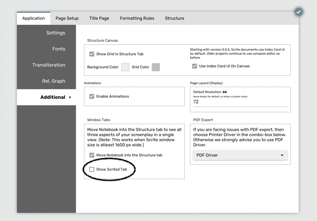Switch to the Page Setup tab

pyautogui.click(x=67, y=18)
